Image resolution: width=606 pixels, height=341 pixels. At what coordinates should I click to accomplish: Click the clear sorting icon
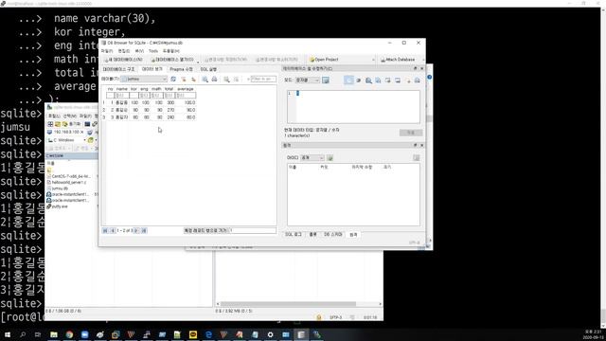pyautogui.click(x=193, y=79)
